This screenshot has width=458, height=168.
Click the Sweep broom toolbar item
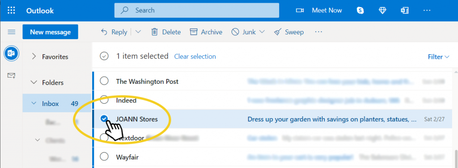289,32
